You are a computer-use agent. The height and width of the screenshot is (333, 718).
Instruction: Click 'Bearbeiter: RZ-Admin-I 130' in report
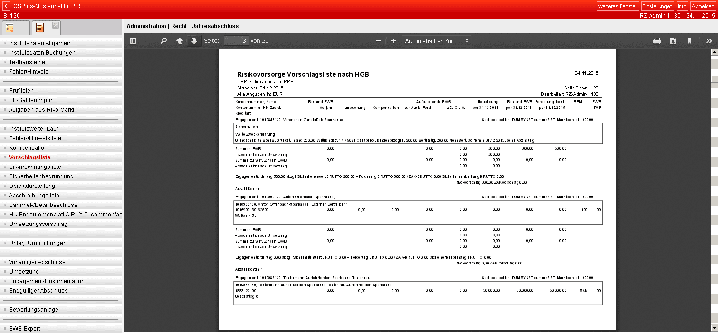click(569, 94)
